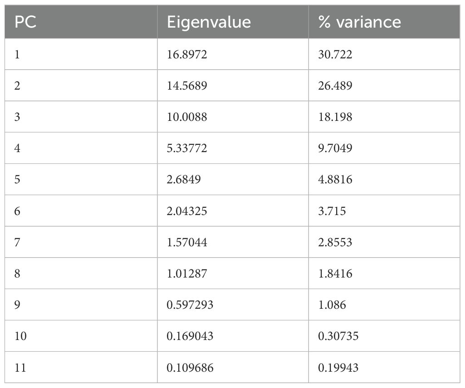Image resolution: width=465 pixels, height=388 pixels.
Task: Select eigenvalue 5.33772 cell
Action: [x=187, y=148]
